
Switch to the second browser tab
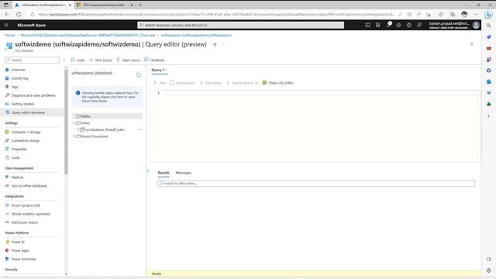coord(105,5)
